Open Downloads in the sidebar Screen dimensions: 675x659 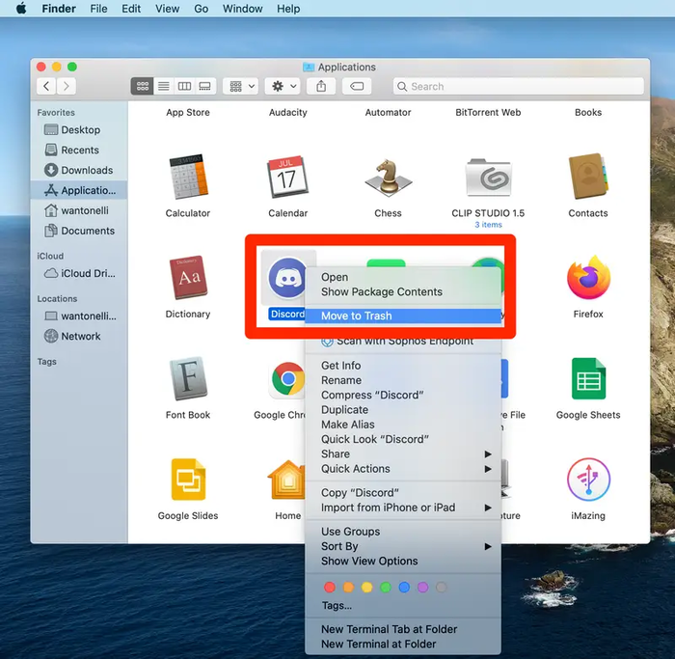[x=79, y=170]
